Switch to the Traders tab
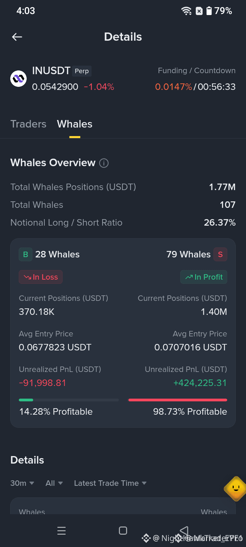The width and height of the screenshot is (246, 547). (x=28, y=124)
